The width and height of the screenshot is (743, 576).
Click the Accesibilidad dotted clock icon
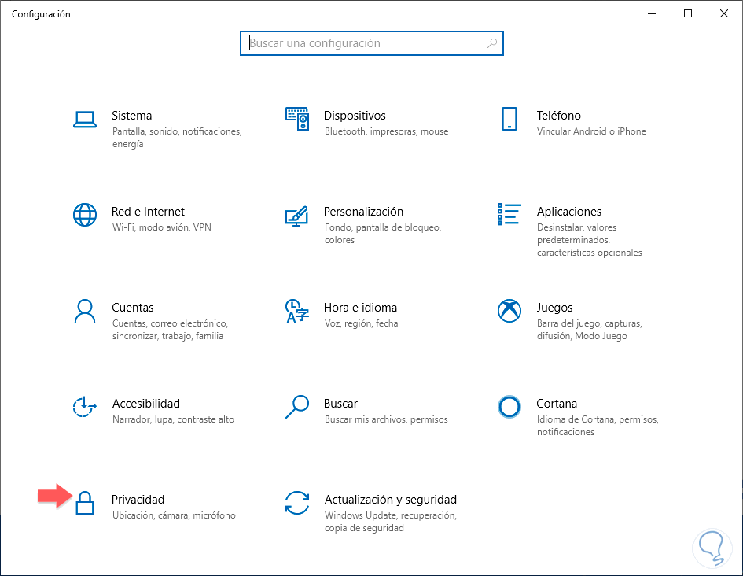pos(85,407)
